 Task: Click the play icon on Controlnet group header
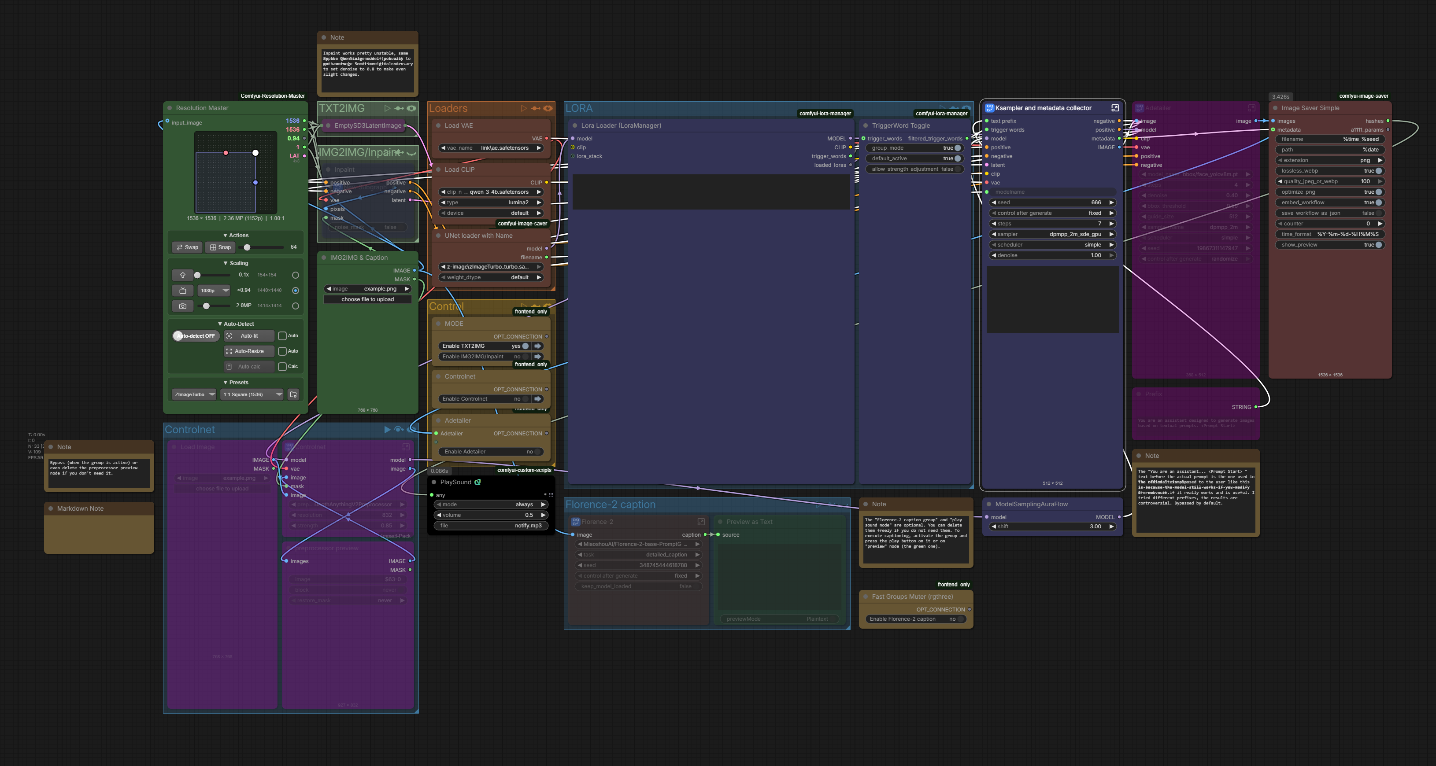(x=388, y=430)
